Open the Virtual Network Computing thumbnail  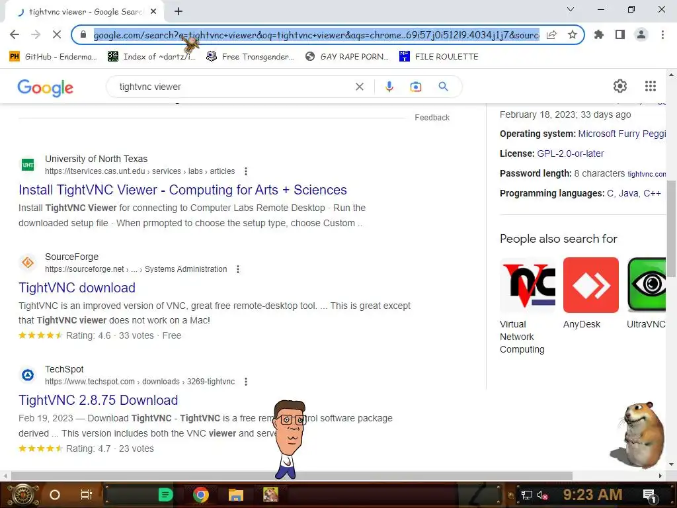tap(528, 285)
